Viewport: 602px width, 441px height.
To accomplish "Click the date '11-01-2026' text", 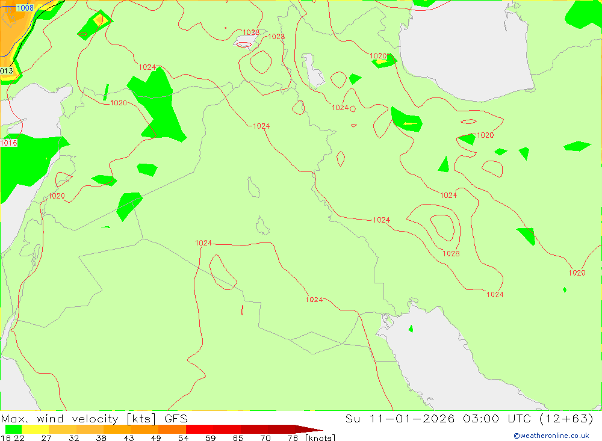I will click(x=412, y=418).
